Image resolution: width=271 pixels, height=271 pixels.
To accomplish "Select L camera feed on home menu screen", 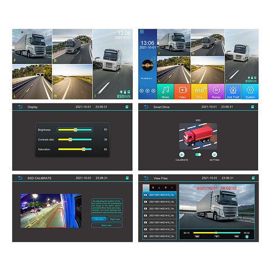I will click(173, 70).
